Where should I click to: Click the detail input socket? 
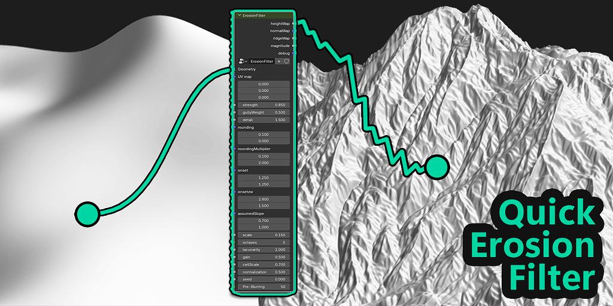coord(234,120)
